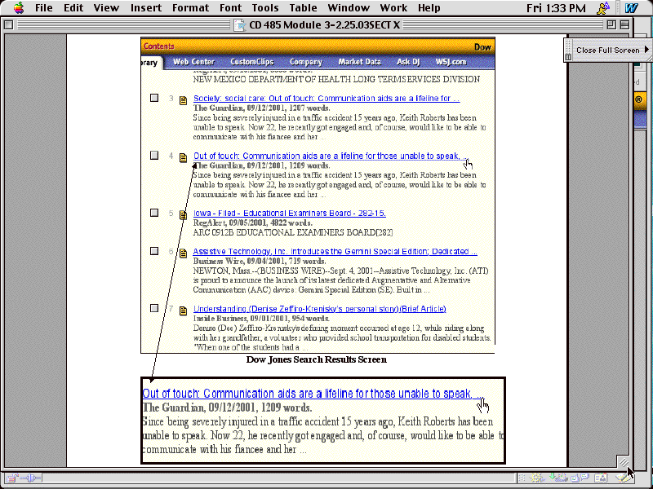653x489 pixels.
Task: Expand the Close Full Screen toolbar arrow
Action: (646, 50)
